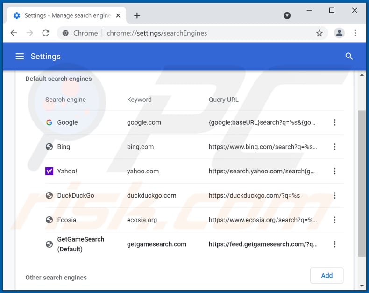Select the Ecosia search engine name

click(67, 220)
